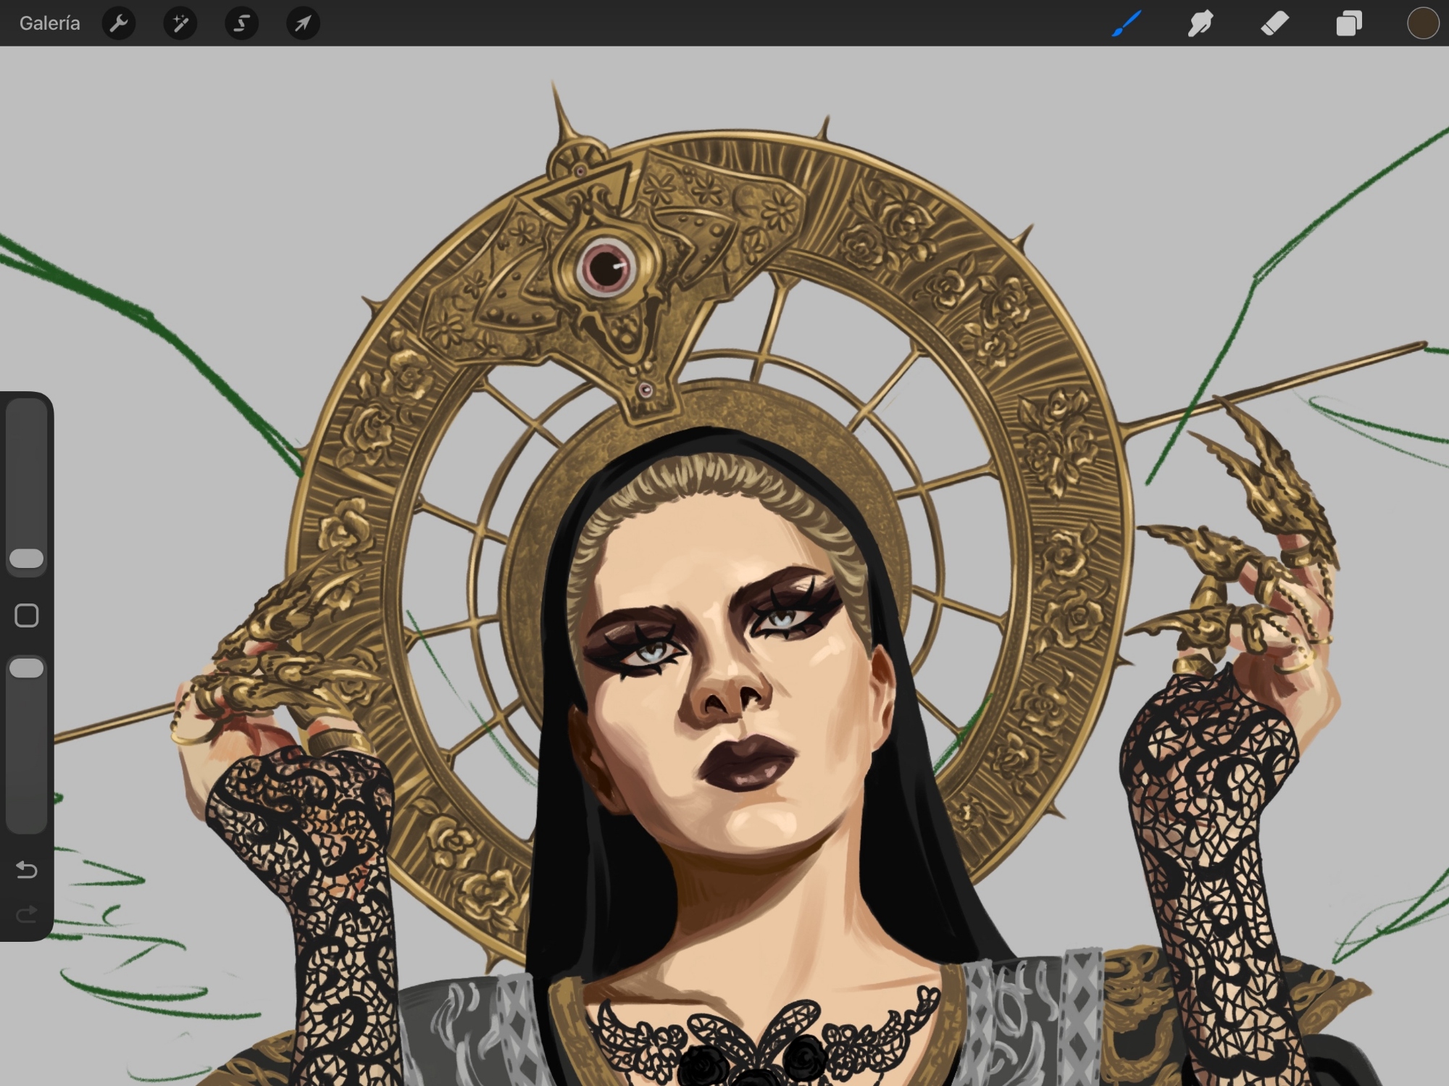Select the Brush paint tool
The width and height of the screenshot is (1449, 1086).
1127,24
